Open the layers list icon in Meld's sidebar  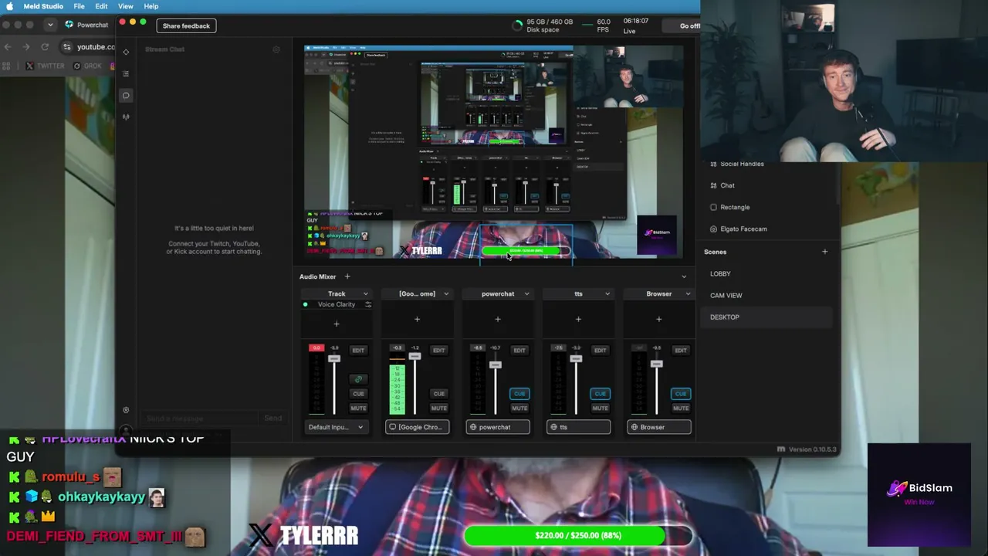[x=126, y=73]
